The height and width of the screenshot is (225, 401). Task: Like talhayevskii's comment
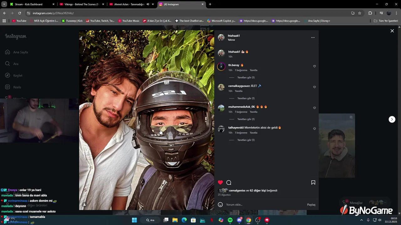coord(315,129)
